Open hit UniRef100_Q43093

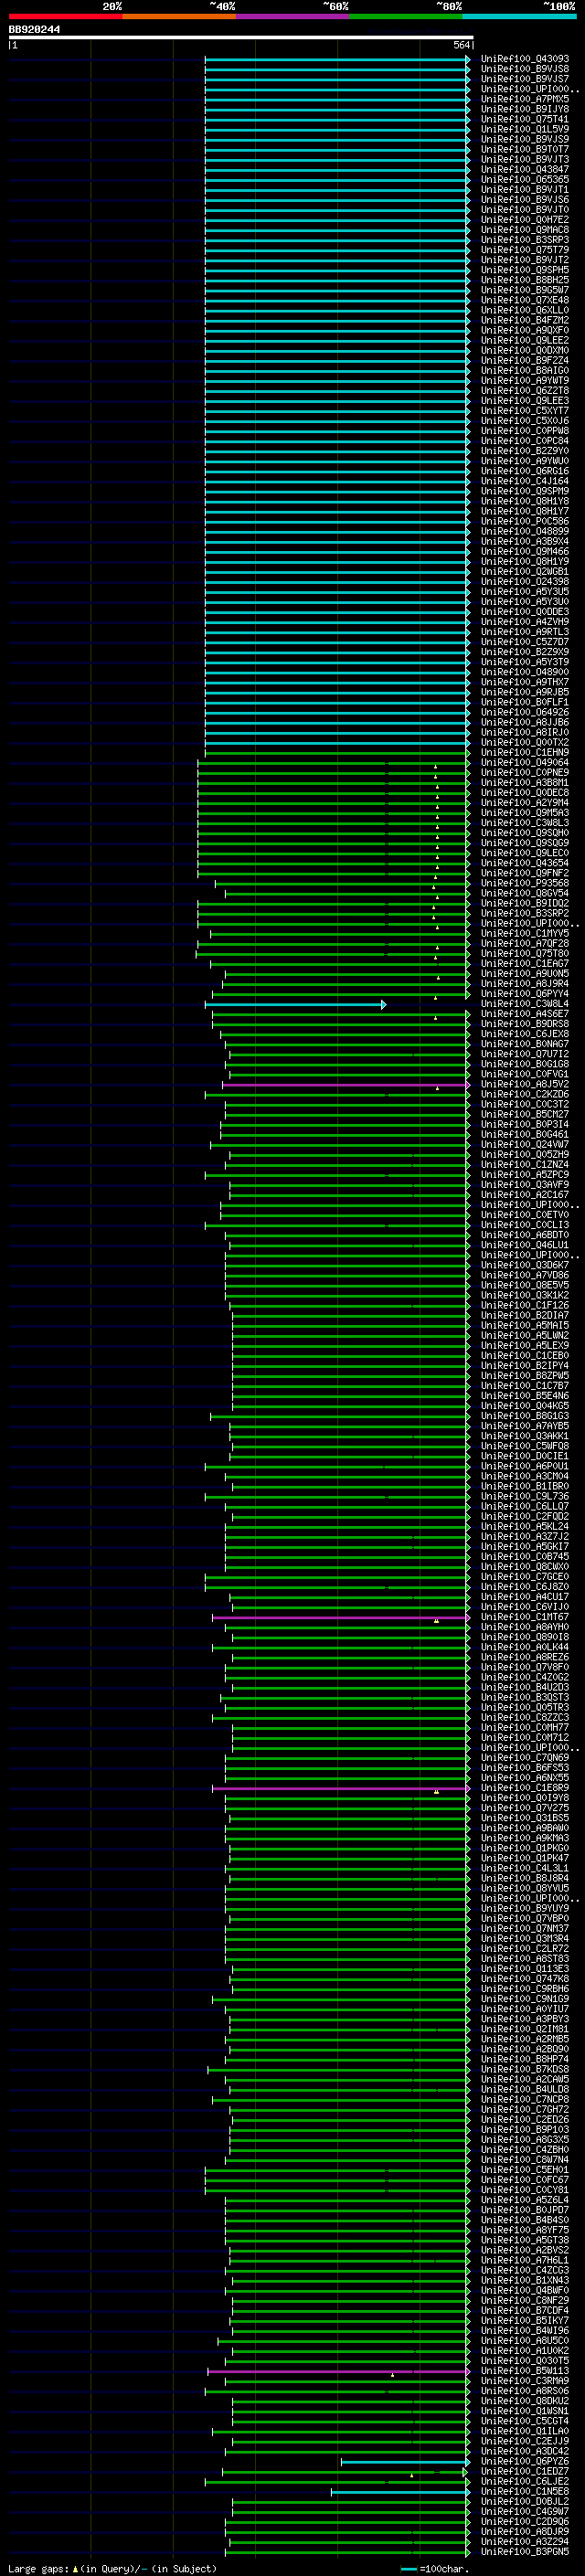pyautogui.click(x=525, y=59)
